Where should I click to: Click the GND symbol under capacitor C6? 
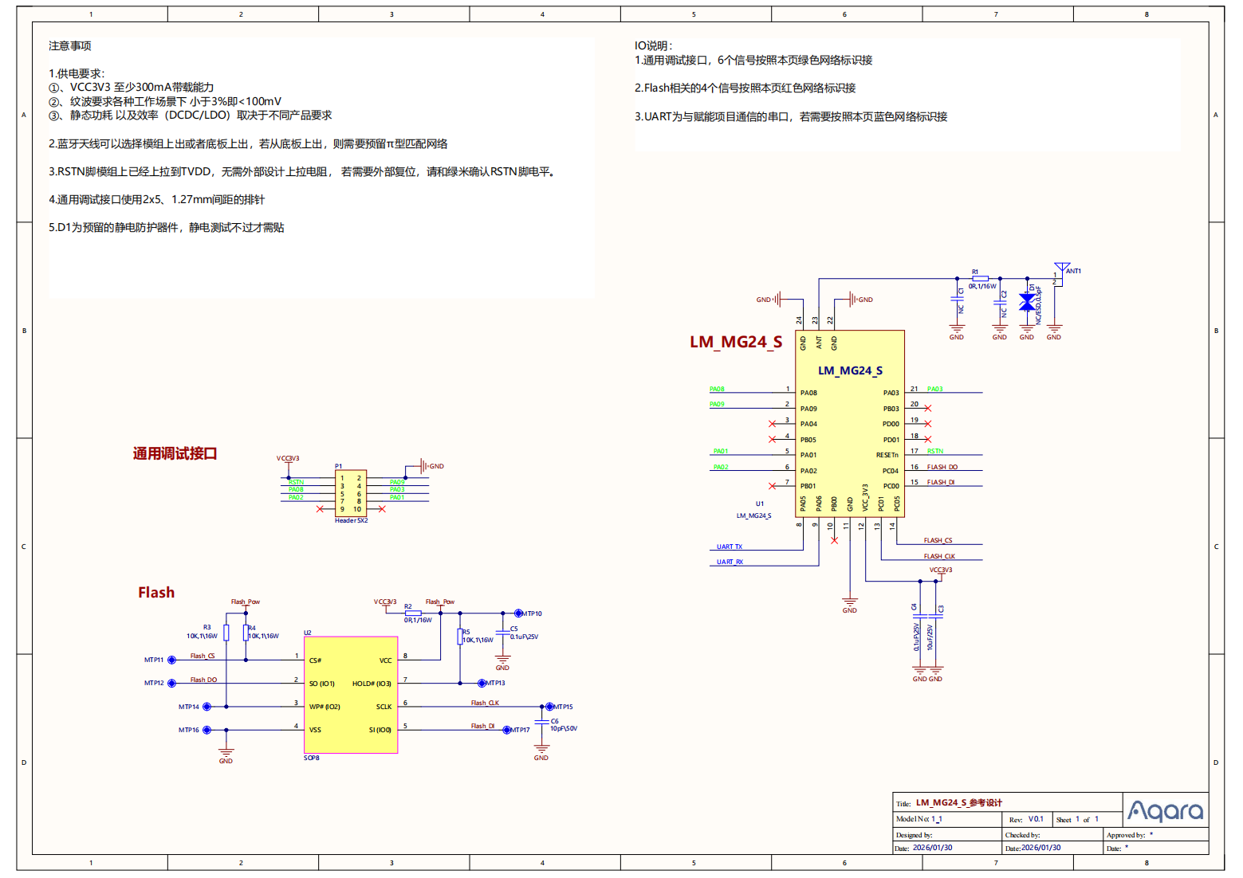click(x=541, y=753)
